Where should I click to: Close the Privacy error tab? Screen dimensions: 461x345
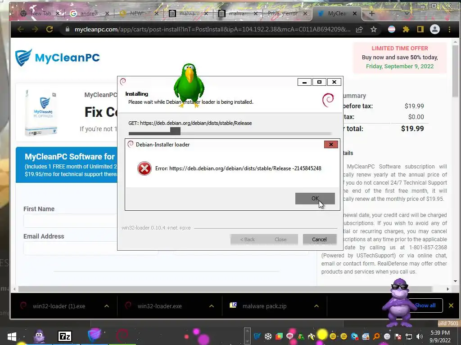click(x=306, y=13)
